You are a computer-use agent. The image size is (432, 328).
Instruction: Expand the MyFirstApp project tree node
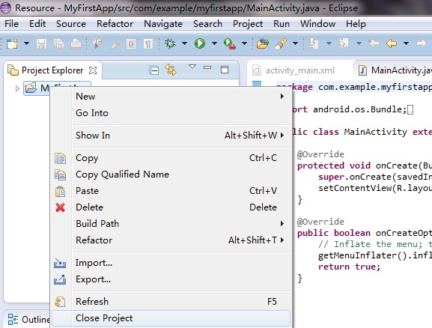pos(17,88)
